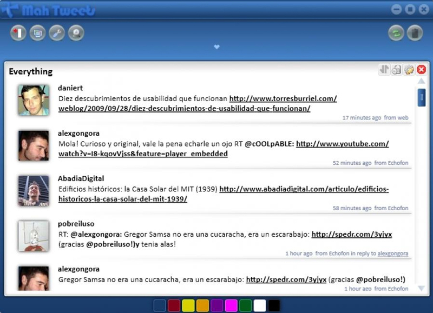The height and width of the screenshot is (313, 433).
Task: Click the scrollbar down arrow
Action: tap(422, 289)
